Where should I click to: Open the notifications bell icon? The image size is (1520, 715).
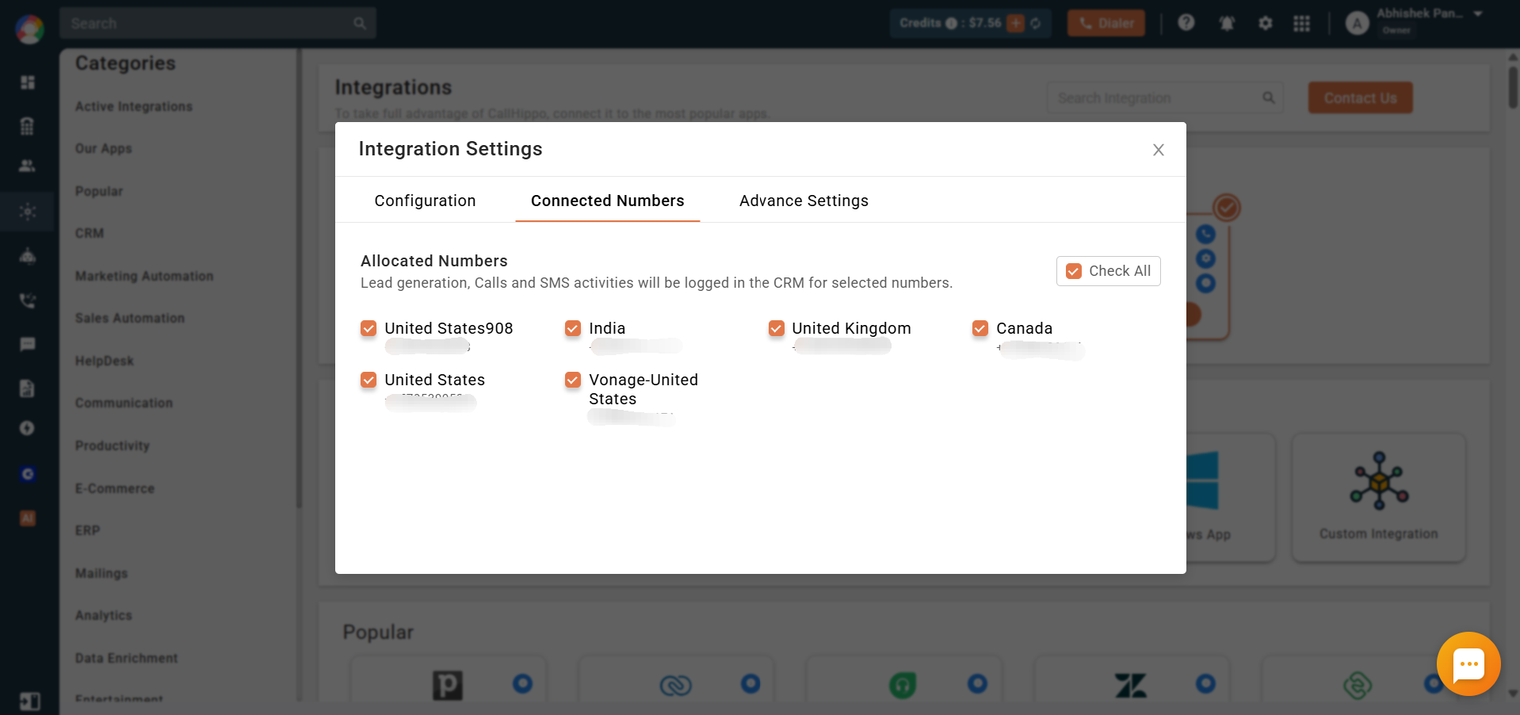click(1227, 23)
